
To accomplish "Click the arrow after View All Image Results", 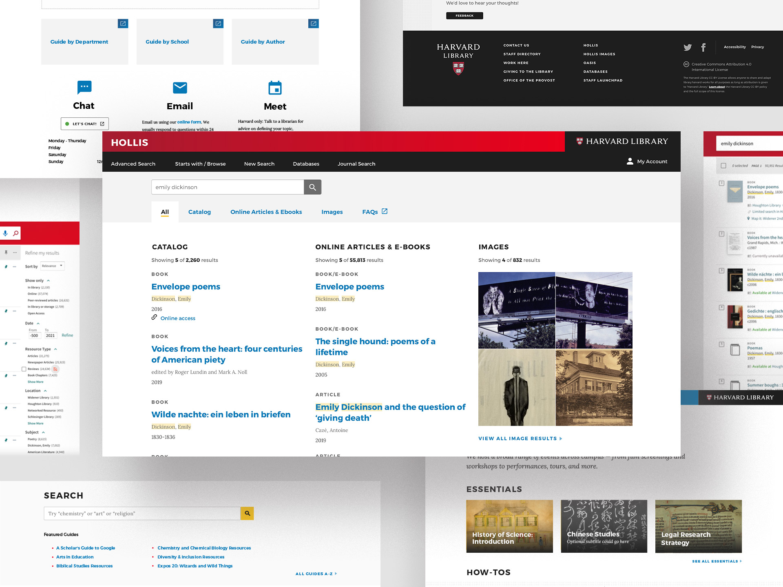I will [561, 439].
